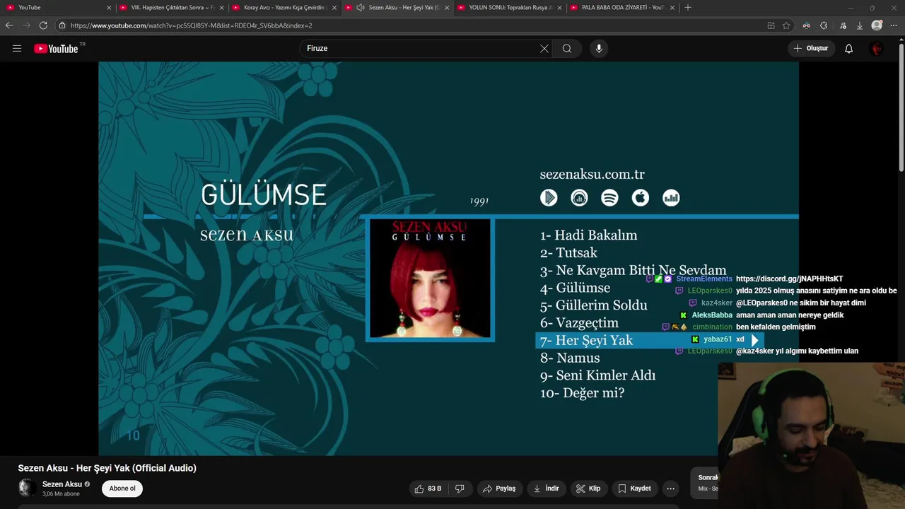Open the split screen icon in address bar
Image resolution: width=905 pixels, height=509 pixels.
coord(771,25)
